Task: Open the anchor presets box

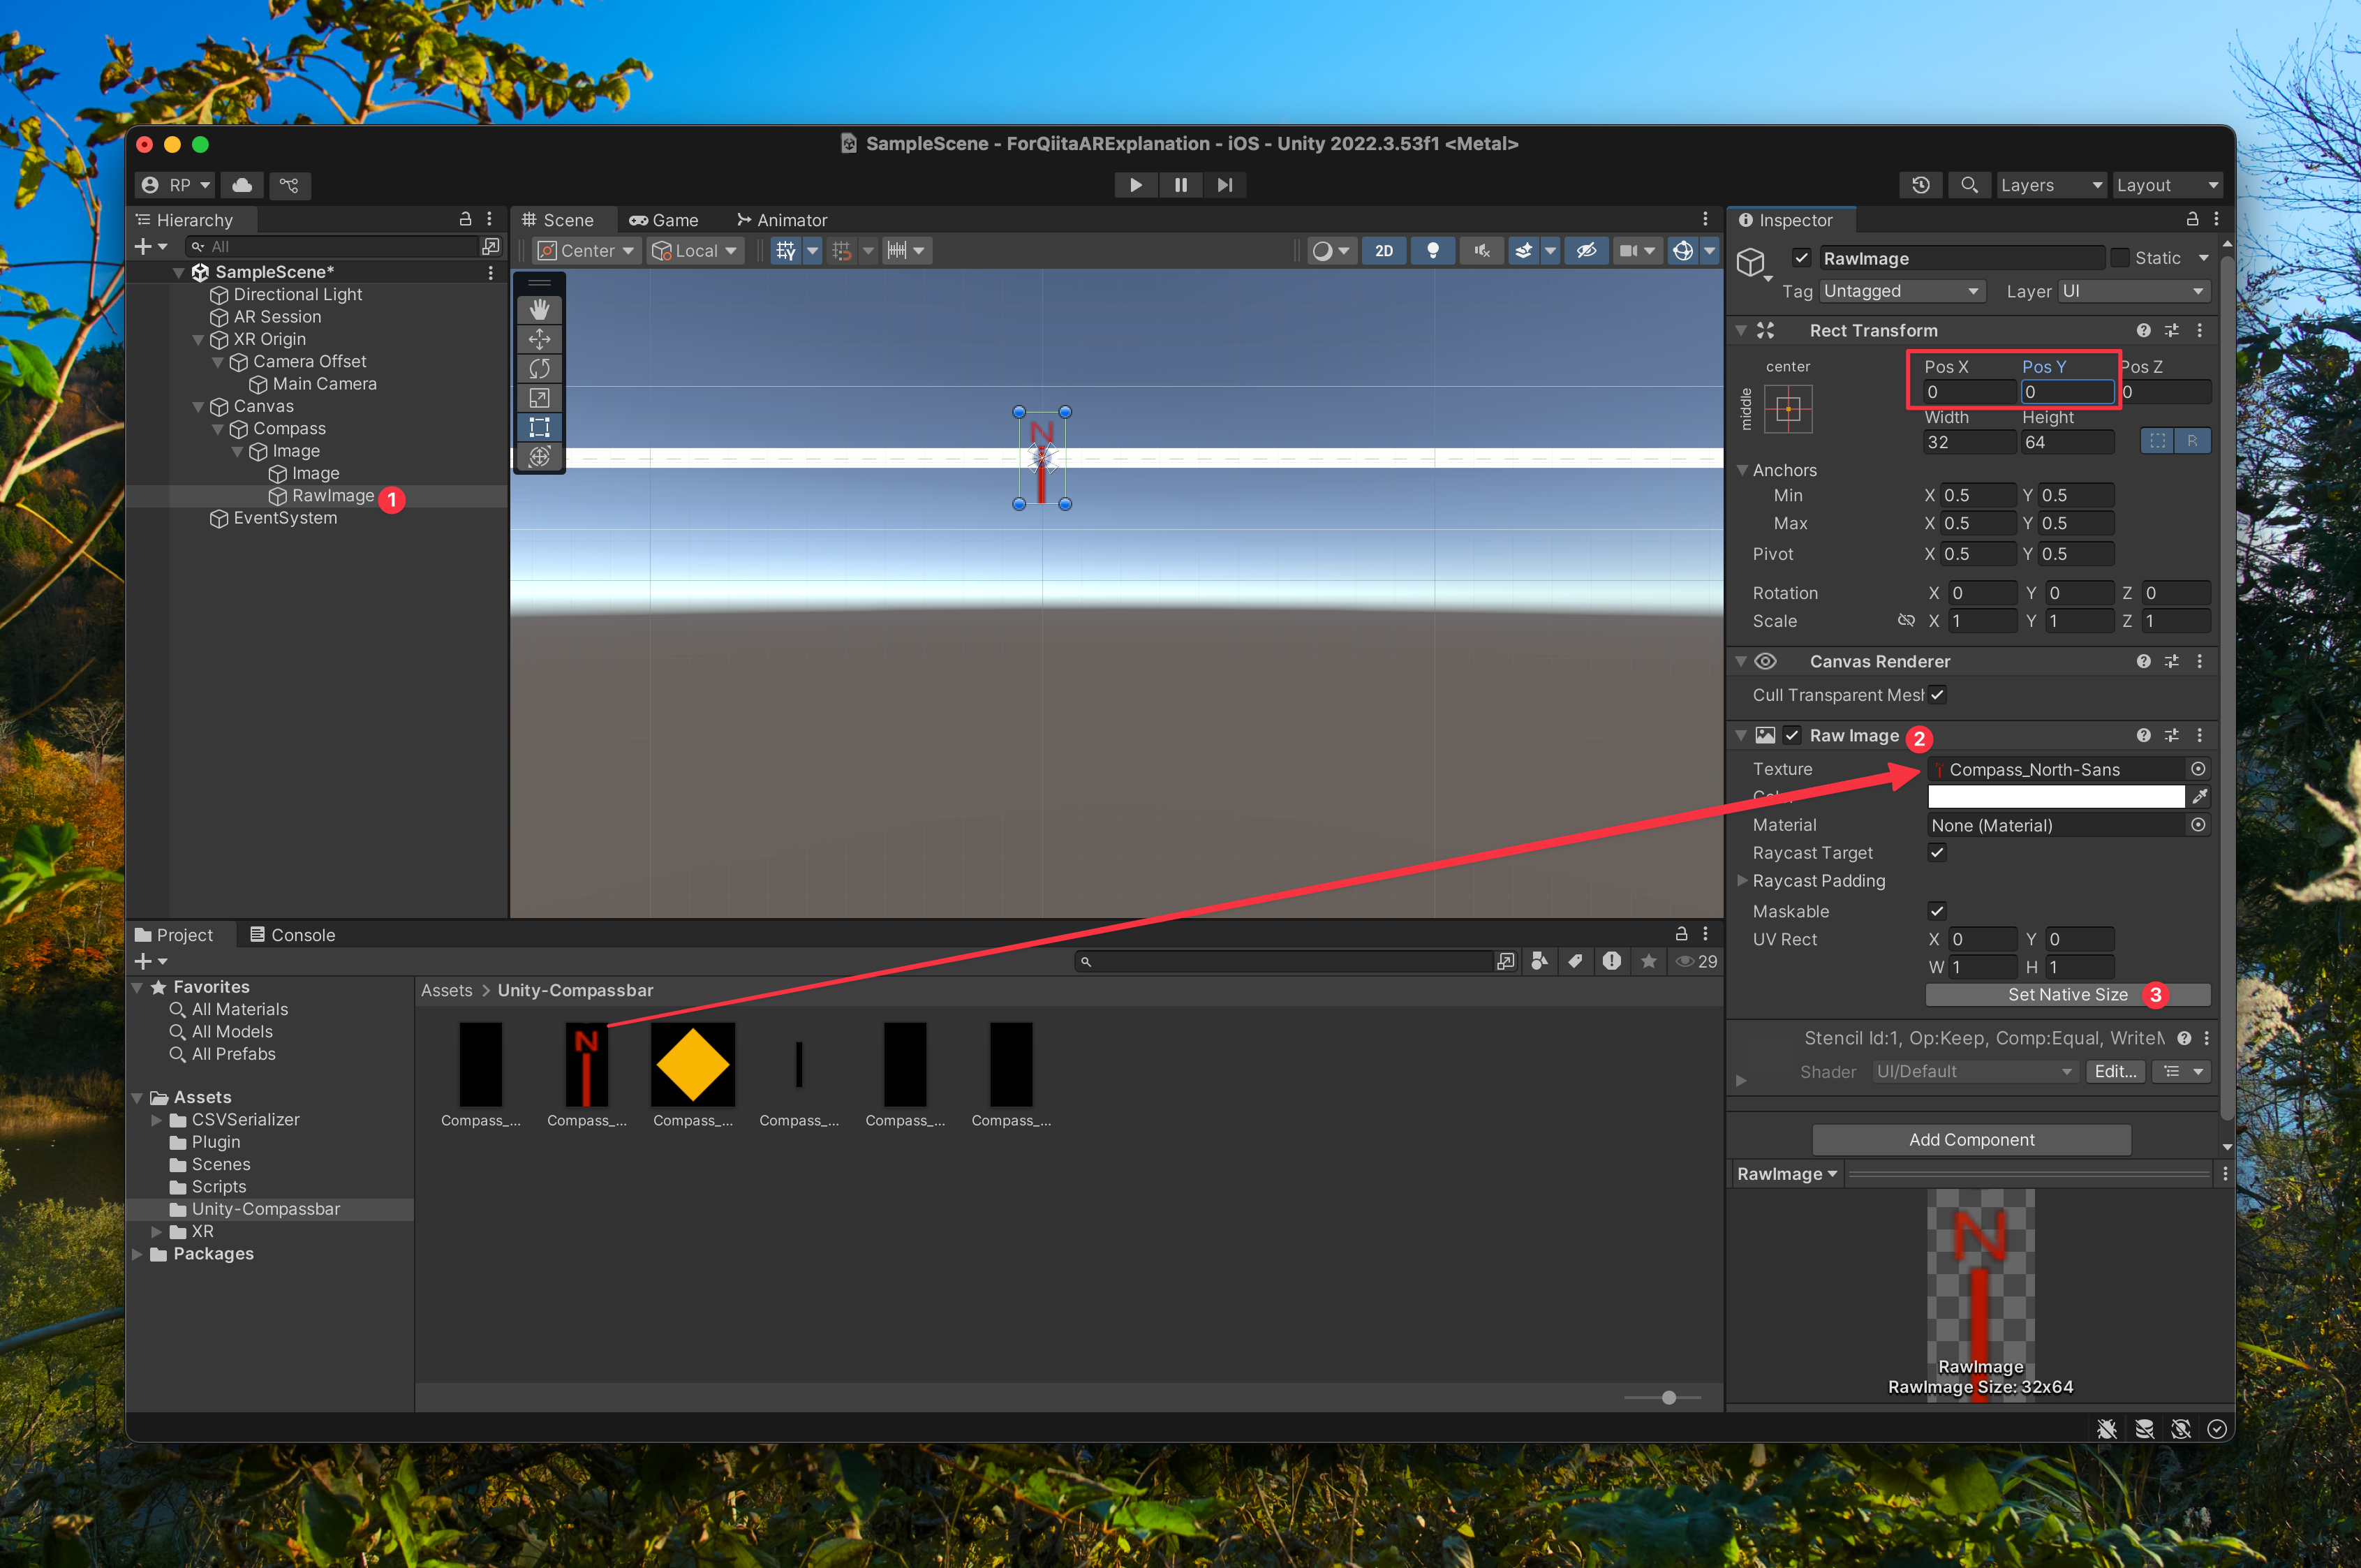Action: click(x=1788, y=409)
